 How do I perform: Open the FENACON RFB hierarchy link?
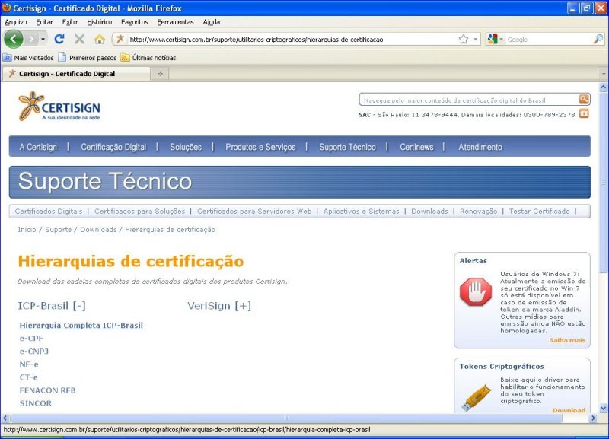click(x=47, y=390)
